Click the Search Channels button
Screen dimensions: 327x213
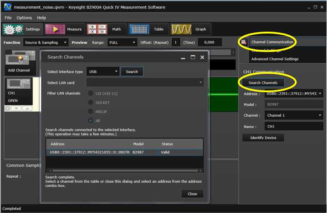[x=263, y=83]
